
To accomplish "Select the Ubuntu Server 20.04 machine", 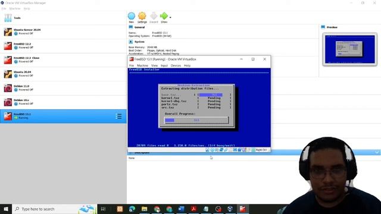I will pos(63,32).
